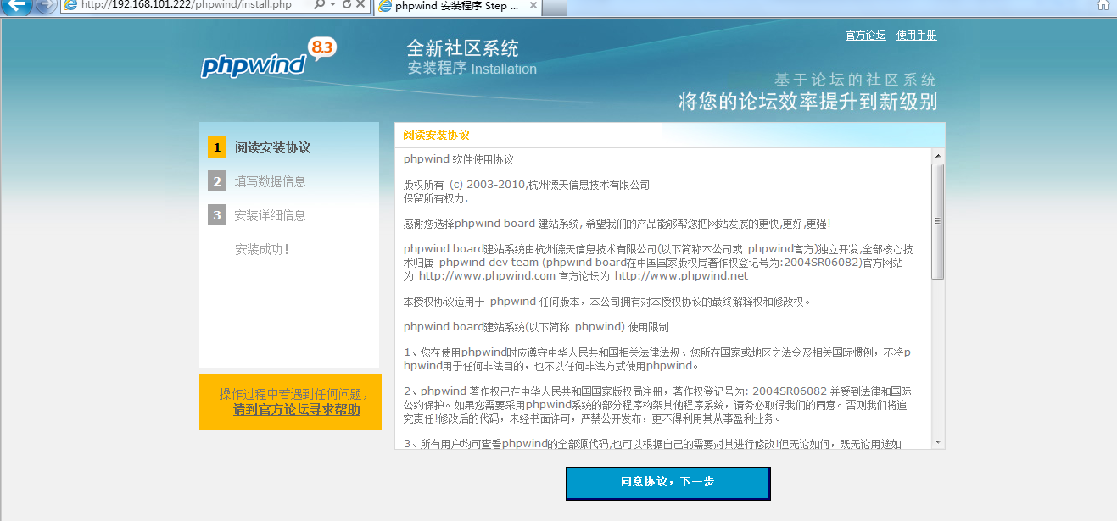Image resolution: width=1117 pixels, height=521 pixels.
Task: Click the text phpwind 软件使用协议
Action: [x=459, y=159]
